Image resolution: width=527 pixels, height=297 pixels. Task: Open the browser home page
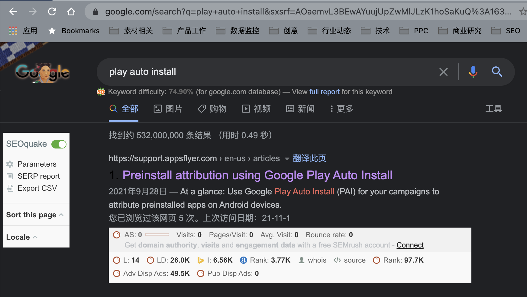tap(71, 12)
